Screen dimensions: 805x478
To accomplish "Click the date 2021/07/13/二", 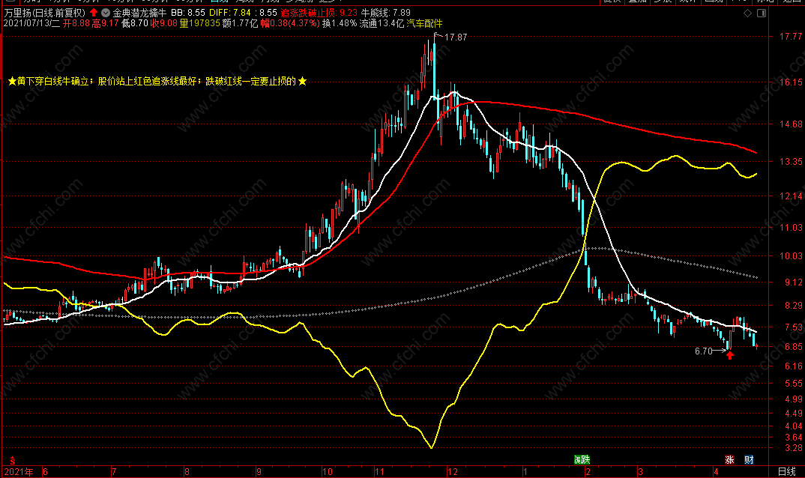I will (31, 23).
